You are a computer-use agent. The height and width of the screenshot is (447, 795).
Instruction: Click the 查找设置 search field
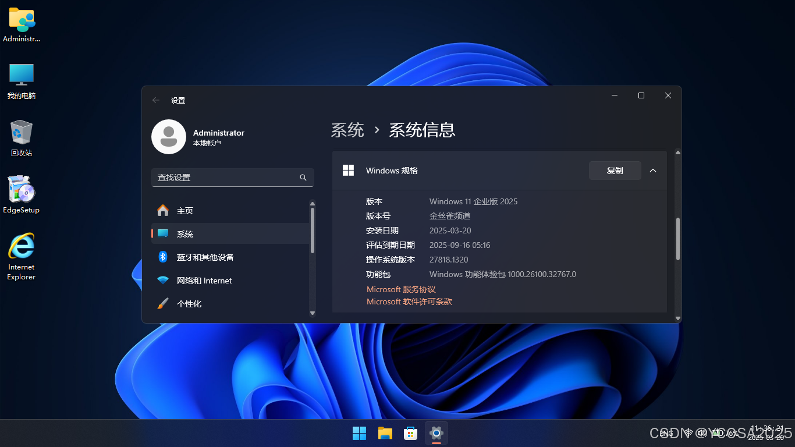[x=233, y=178]
